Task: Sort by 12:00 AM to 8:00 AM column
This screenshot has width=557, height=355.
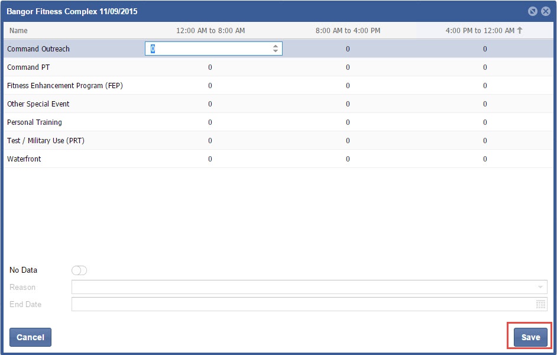Action: (211, 30)
